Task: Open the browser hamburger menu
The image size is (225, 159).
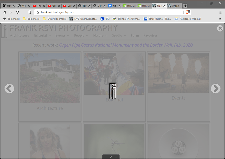Action: (220, 12)
